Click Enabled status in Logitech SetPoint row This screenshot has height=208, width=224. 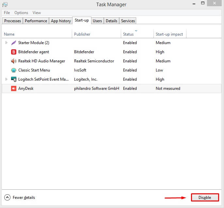(130, 79)
